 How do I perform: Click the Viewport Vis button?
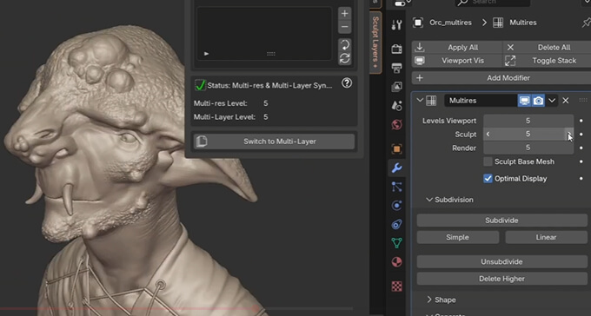pos(457,61)
